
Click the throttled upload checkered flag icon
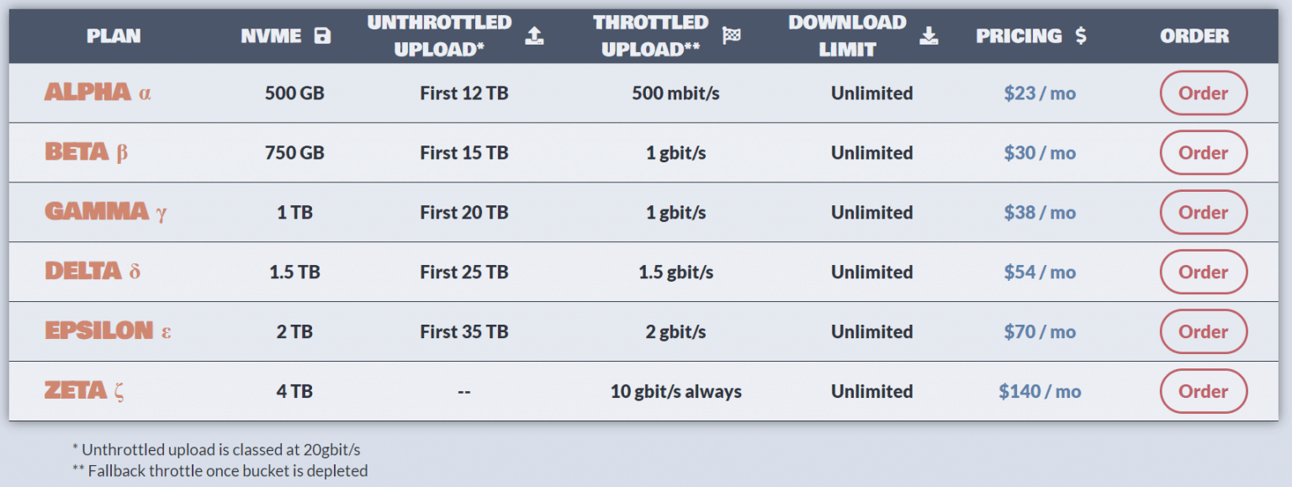pos(731,35)
